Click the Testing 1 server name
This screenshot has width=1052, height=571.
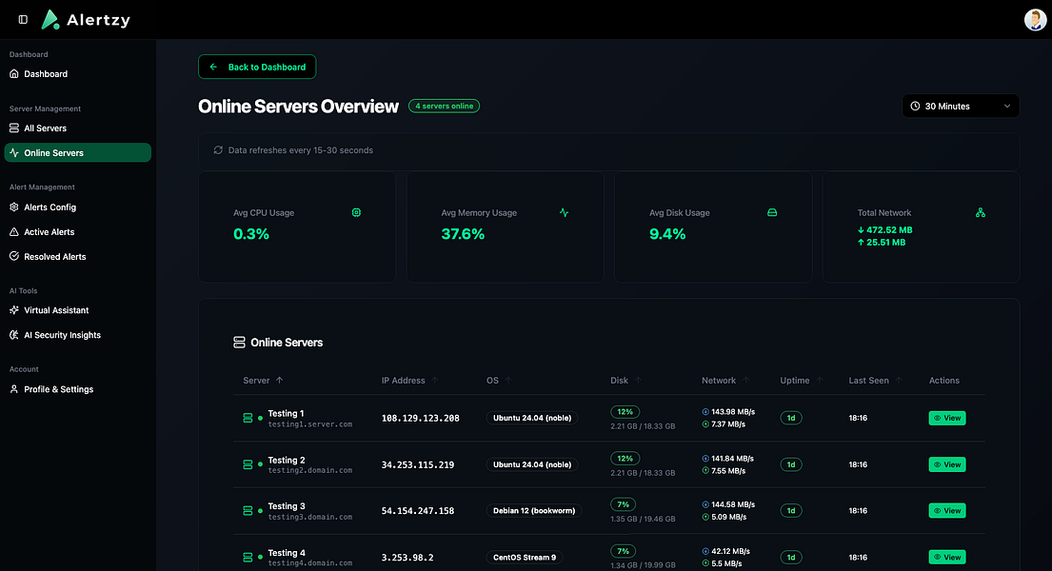pyautogui.click(x=286, y=413)
